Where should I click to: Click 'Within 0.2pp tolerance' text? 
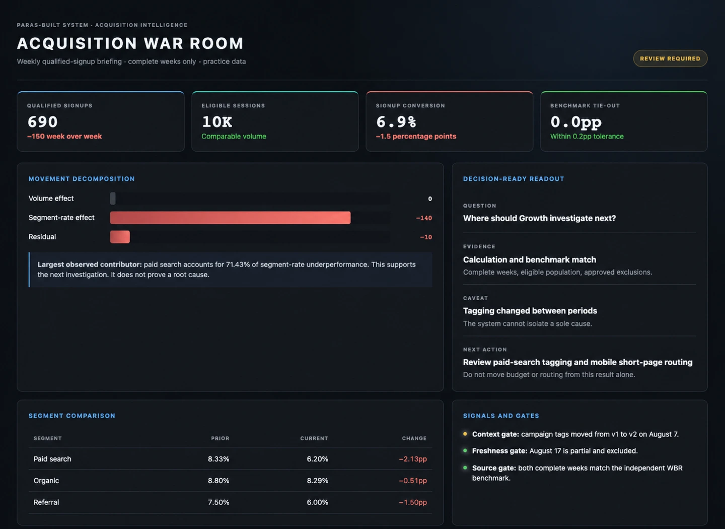click(x=587, y=136)
